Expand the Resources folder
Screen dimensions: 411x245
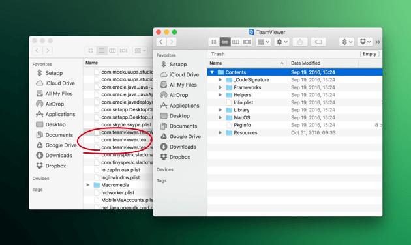(x=221, y=133)
